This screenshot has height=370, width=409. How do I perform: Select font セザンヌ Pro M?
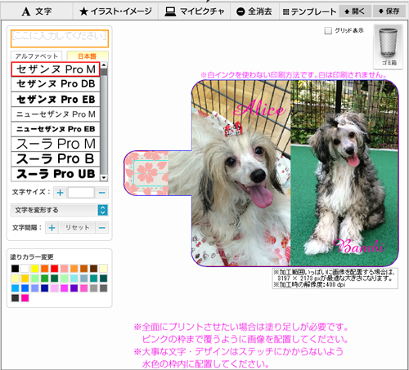56,69
